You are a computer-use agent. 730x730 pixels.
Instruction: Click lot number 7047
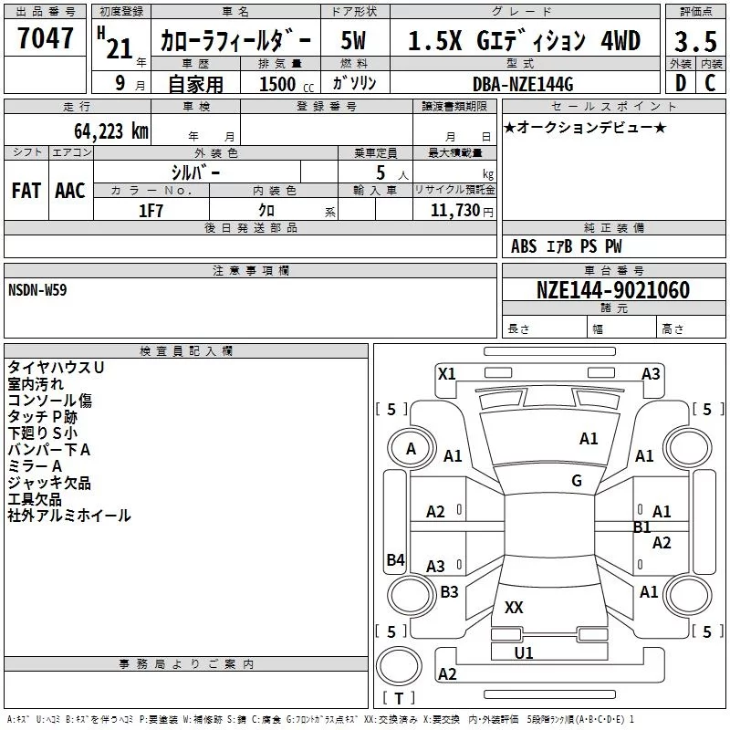45,38
